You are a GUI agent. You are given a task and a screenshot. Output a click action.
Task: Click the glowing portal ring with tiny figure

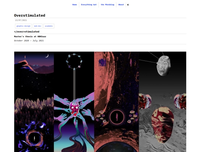click(34, 138)
